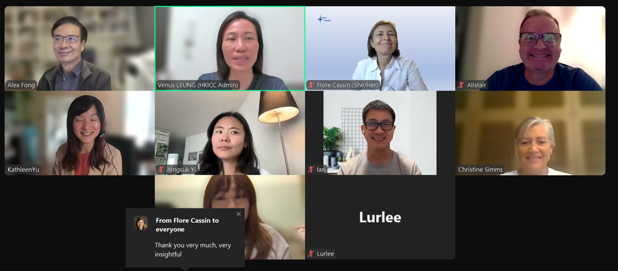Click the "From Flore Cassin to everyone" header
Screen dimensions: 618x271
[187, 225]
